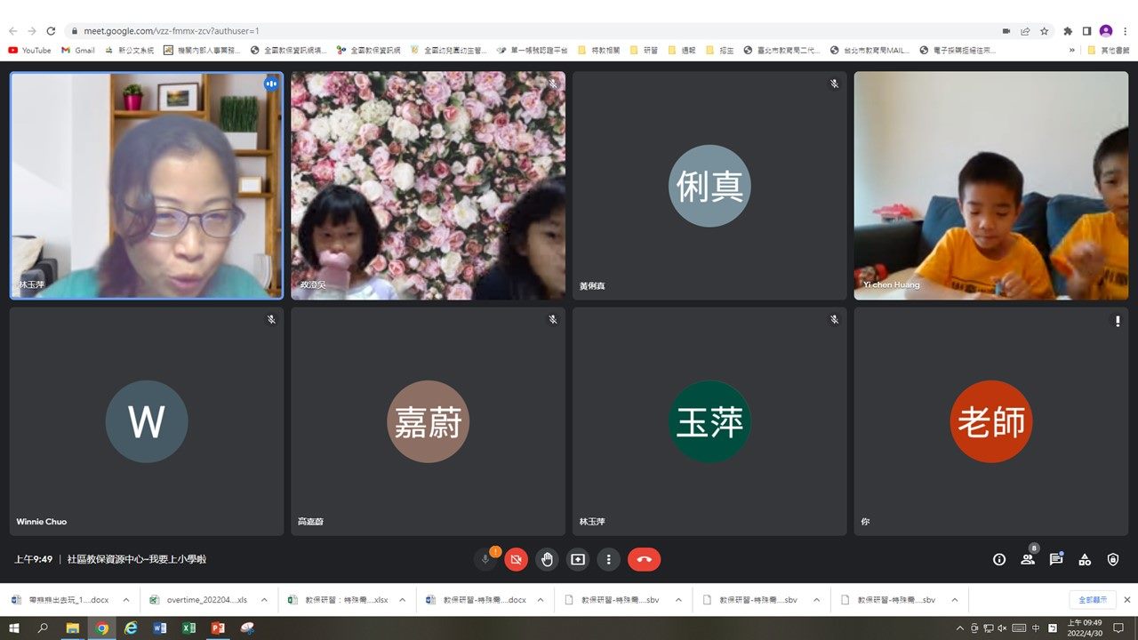
Task: Open the activities panel icon
Action: [x=1085, y=559]
